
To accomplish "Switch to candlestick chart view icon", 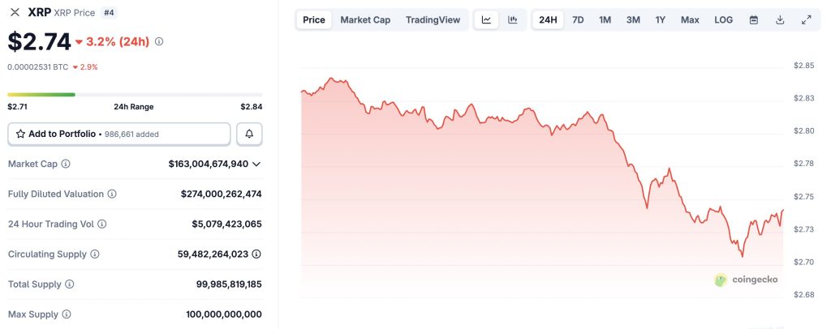I will (513, 19).
